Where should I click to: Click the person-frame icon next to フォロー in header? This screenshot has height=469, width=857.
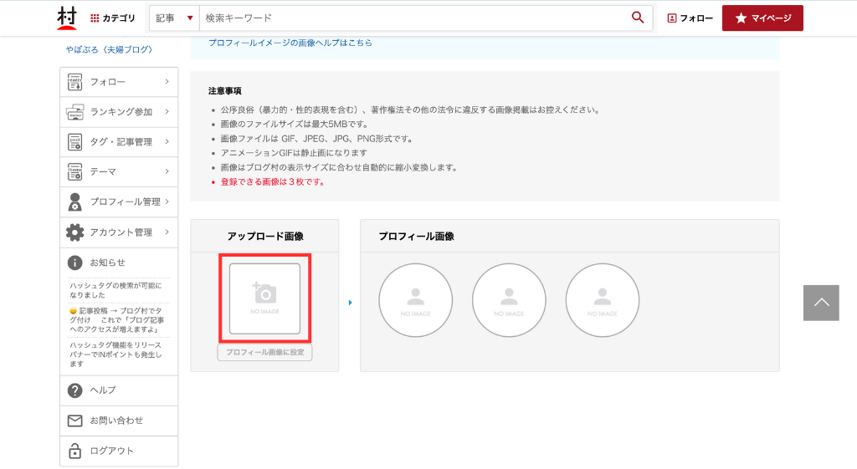tap(672, 18)
